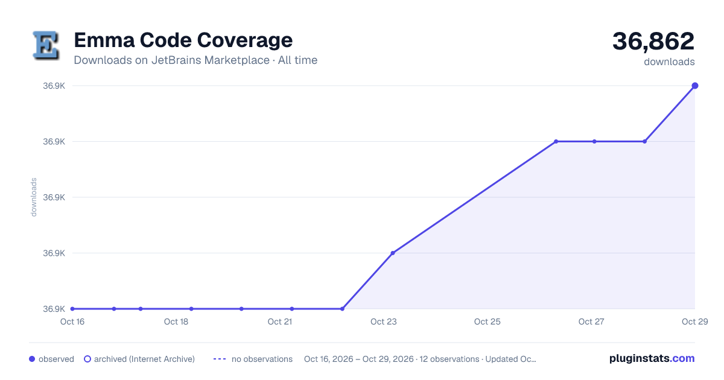Screen dimensions: 724x380
Task: Click the 'Oct 29' x-axis label
Action: [694, 321]
